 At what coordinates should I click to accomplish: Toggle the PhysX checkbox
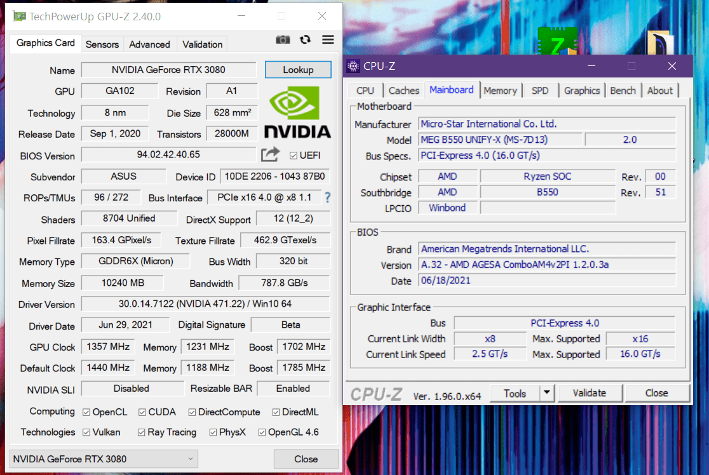[x=213, y=432]
